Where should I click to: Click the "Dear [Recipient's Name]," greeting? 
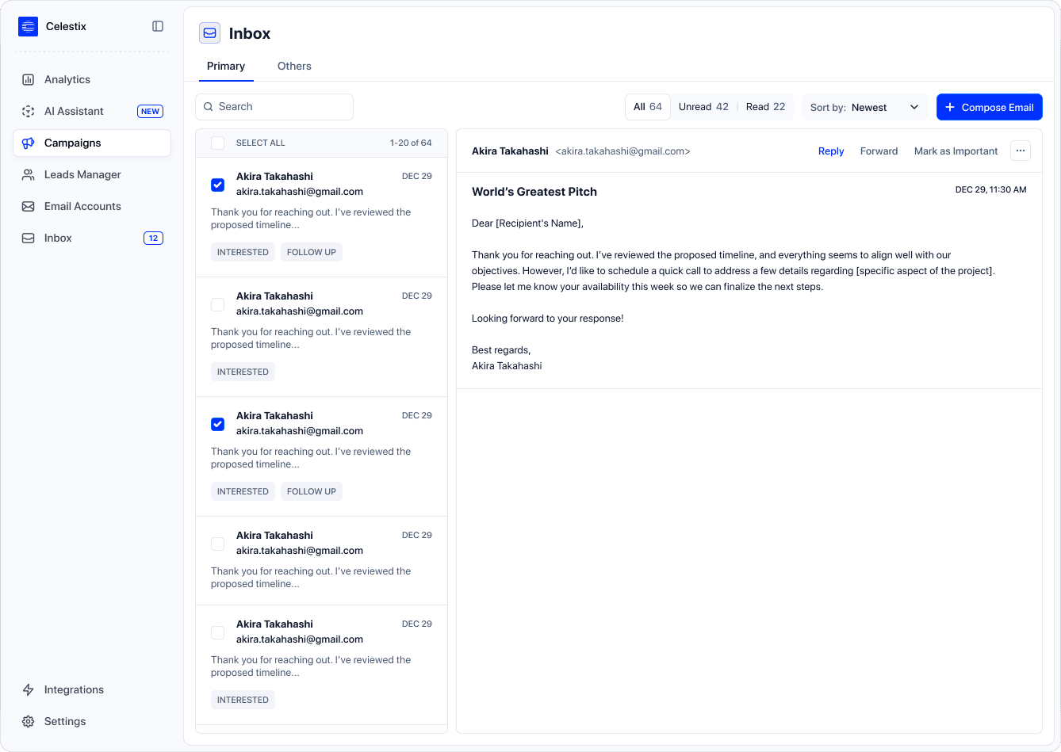click(527, 223)
